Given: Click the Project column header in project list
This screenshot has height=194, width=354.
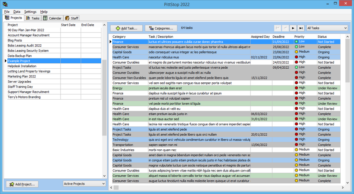Looking at the screenshot, I should pyautogui.click(x=34, y=25).
